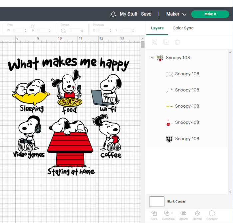Collapse the Snoopy-108 group
The image size is (233, 223).
point(152,58)
